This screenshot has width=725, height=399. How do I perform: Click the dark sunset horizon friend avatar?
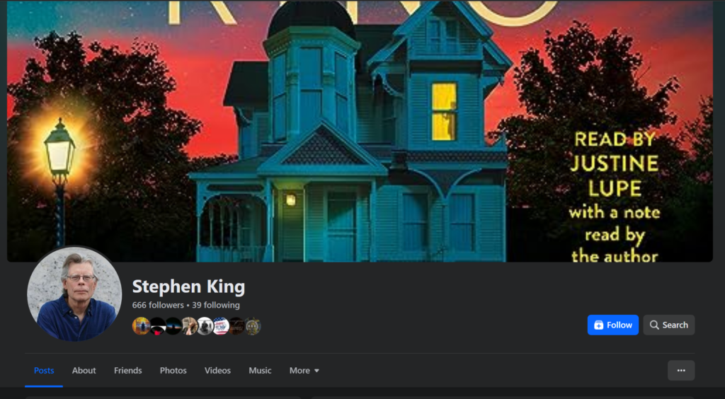point(173,326)
